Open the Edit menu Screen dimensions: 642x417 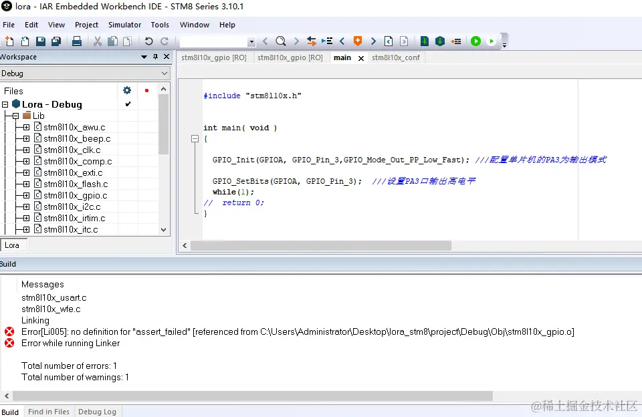[x=31, y=25]
